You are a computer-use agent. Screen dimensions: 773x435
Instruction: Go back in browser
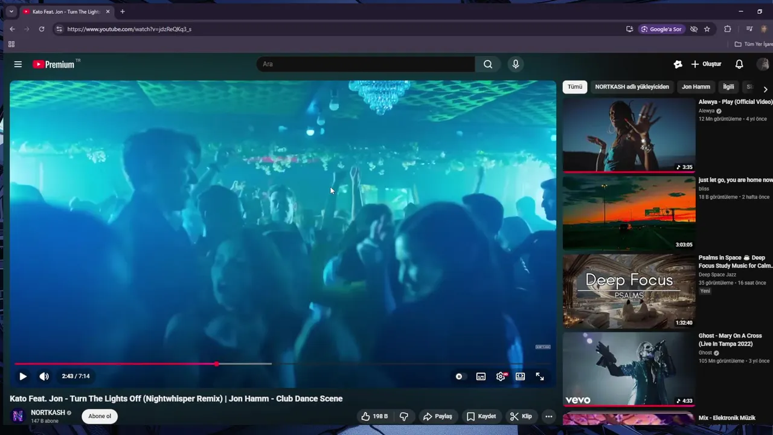click(x=12, y=29)
